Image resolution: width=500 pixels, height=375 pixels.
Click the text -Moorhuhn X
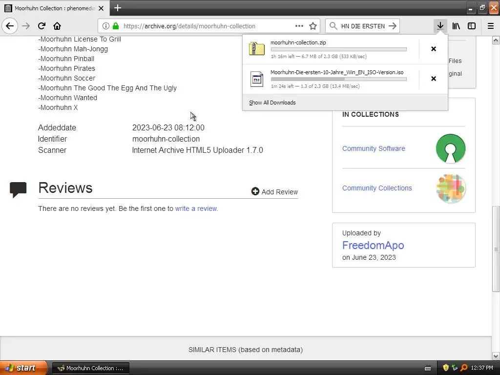tap(58, 107)
